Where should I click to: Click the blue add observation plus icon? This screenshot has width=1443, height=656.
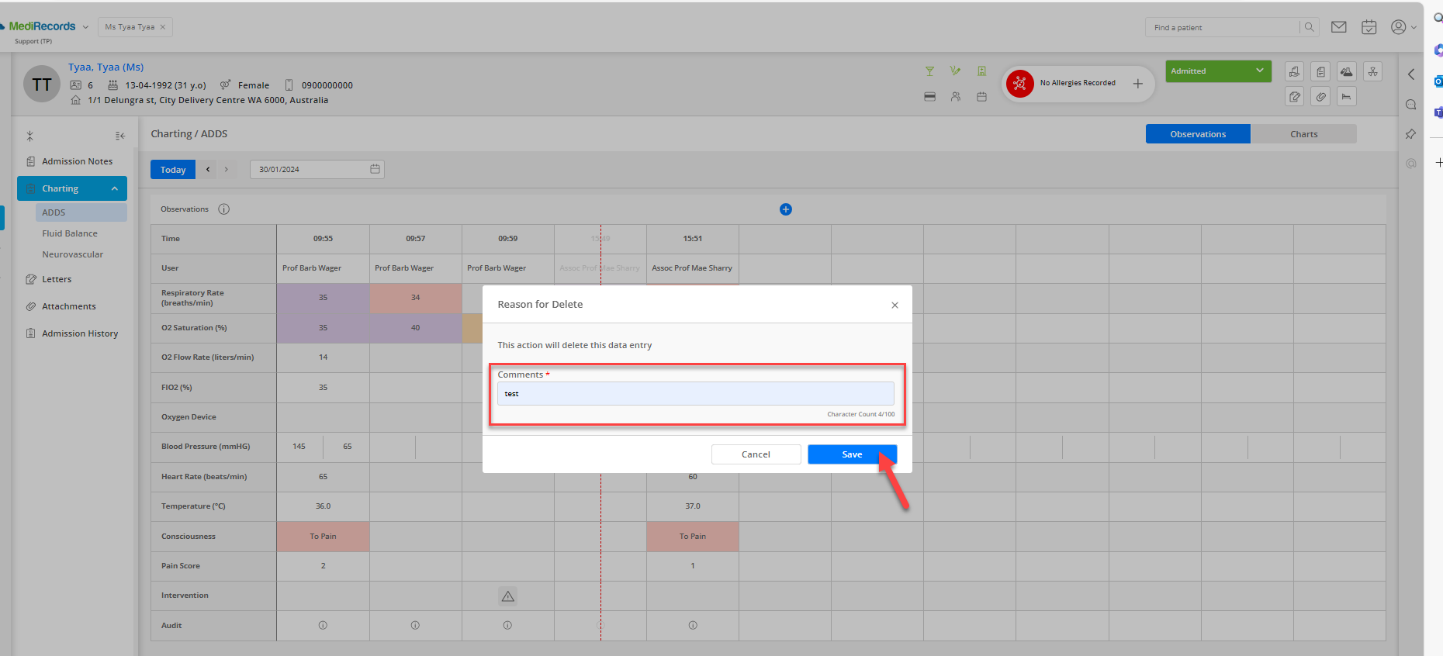[786, 209]
